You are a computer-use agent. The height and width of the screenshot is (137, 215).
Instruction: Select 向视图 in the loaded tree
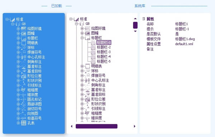click(33, 113)
